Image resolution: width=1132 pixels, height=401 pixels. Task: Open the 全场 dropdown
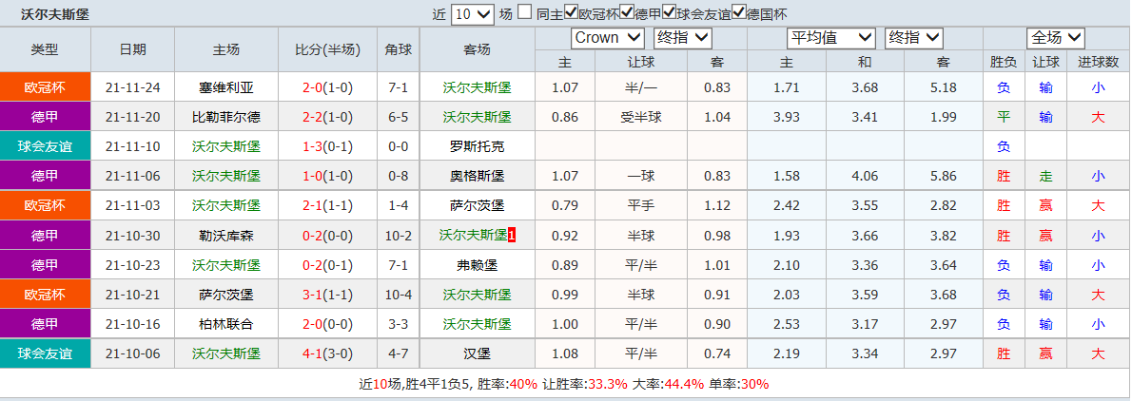coord(1056,37)
